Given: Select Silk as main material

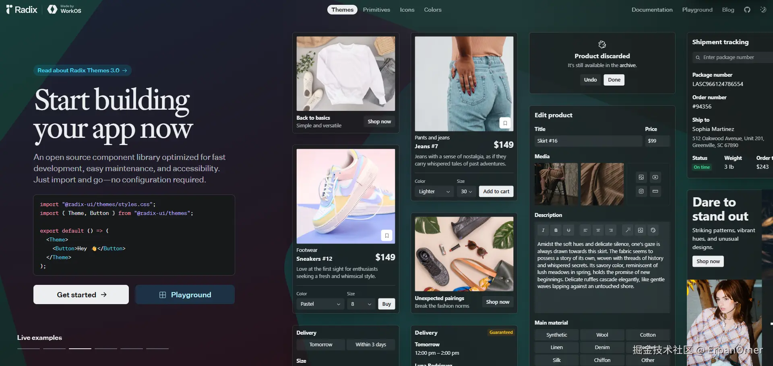Looking at the screenshot, I should coord(557,360).
